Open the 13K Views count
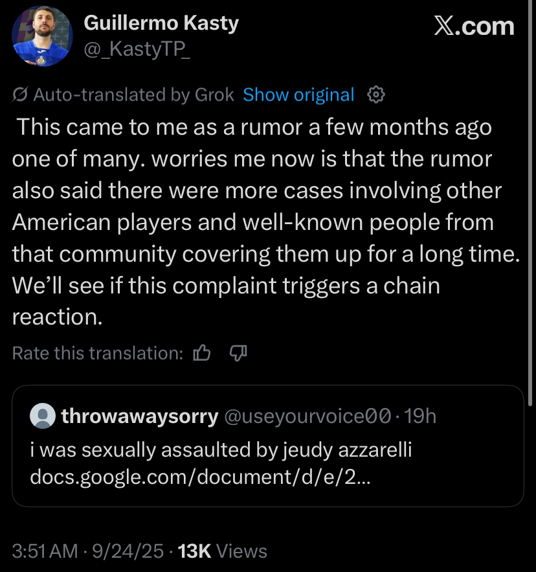The height and width of the screenshot is (572, 536). [222, 551]
